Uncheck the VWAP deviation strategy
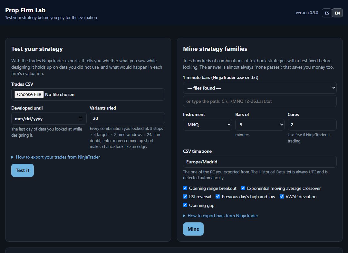Image resolution: width=348 pixels, height=253 pixels. (282, 197)
